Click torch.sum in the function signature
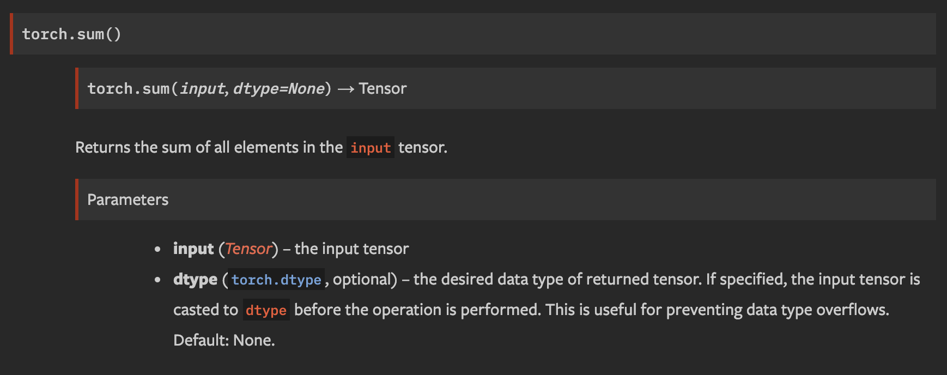The height and width of the screenshot is (375, 947). tap(129, 89)
